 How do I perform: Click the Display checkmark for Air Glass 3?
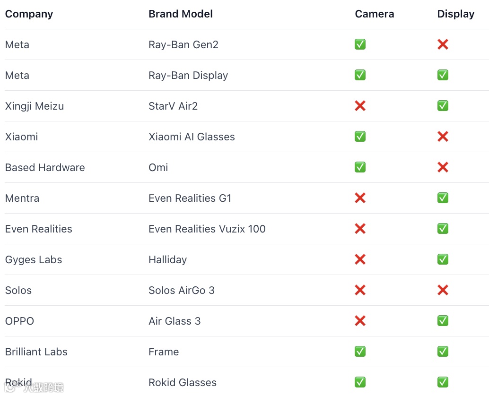tap(443, 321)
